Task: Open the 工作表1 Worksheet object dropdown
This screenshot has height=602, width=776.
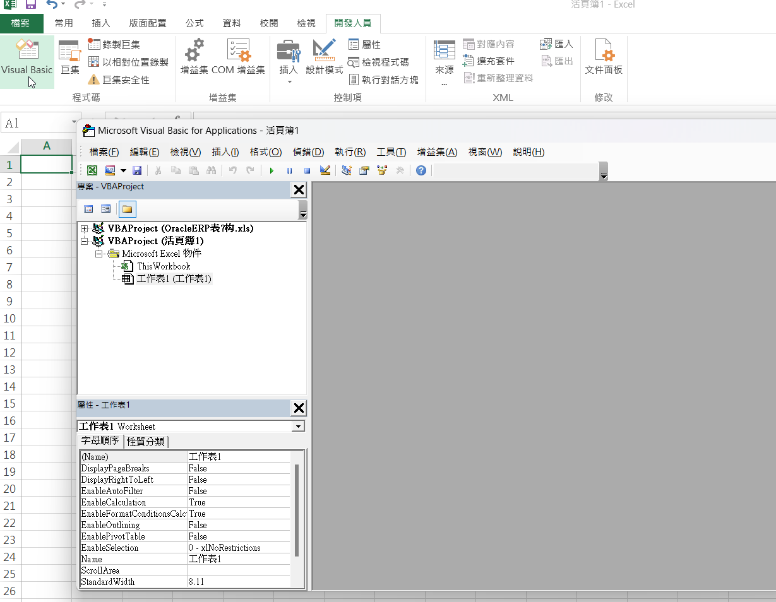Action: click(298, 427)
